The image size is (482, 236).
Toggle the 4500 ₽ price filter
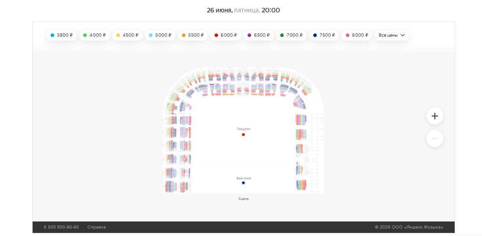[127, 35]
